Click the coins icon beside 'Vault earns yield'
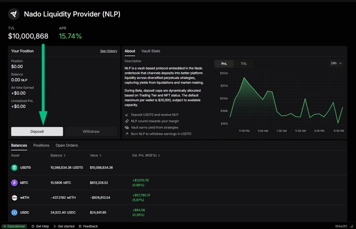Screen dimensions: 356x229 (127, 128)
